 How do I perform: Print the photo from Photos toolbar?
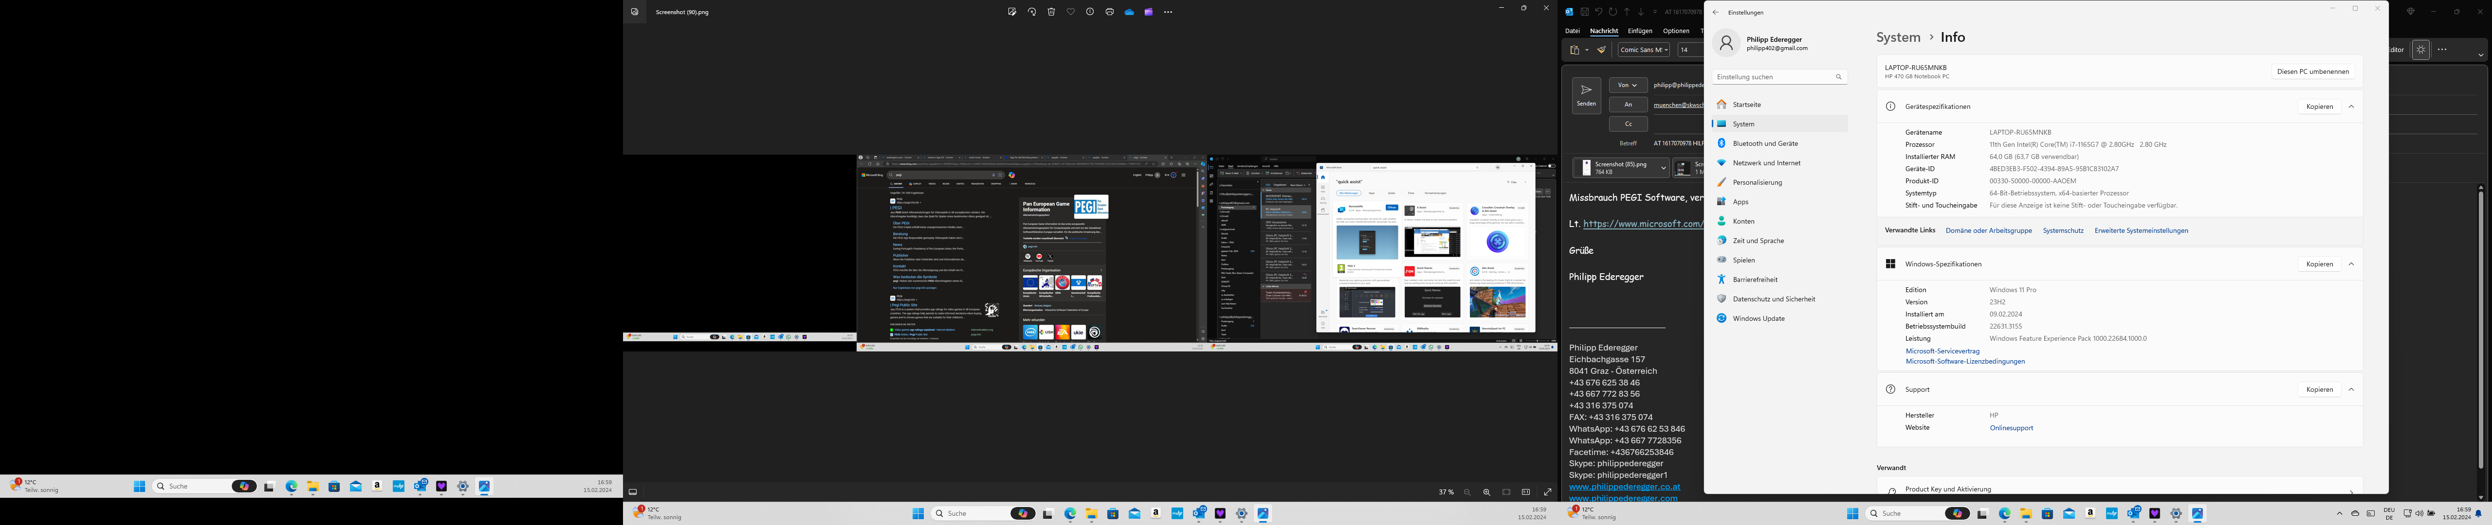[1110, 12]
